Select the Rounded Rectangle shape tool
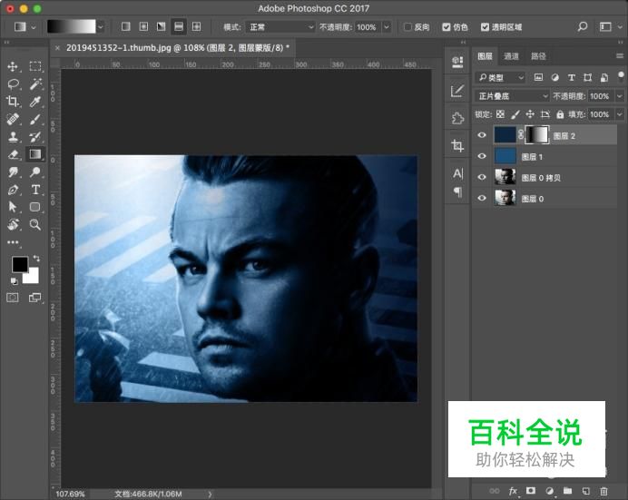This screenshot has height=500, width=628. click(35, 207)
